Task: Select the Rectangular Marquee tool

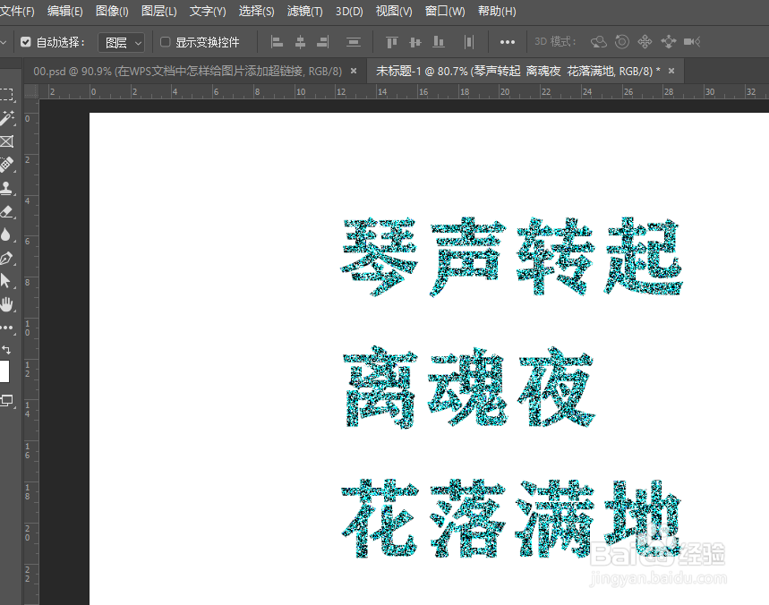Action: coord(7,95)
